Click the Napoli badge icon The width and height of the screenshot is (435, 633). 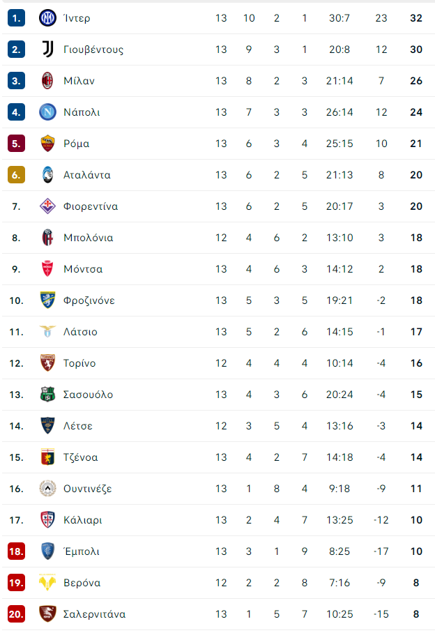click(47, 112)
